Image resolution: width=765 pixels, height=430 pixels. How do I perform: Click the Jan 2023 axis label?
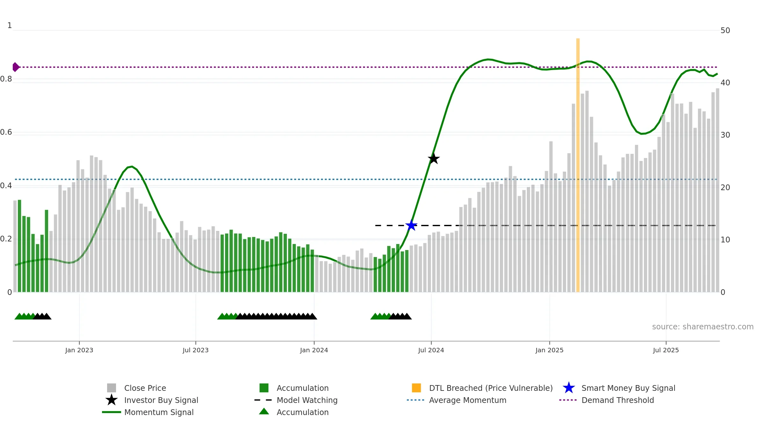(x=79, y=350)
